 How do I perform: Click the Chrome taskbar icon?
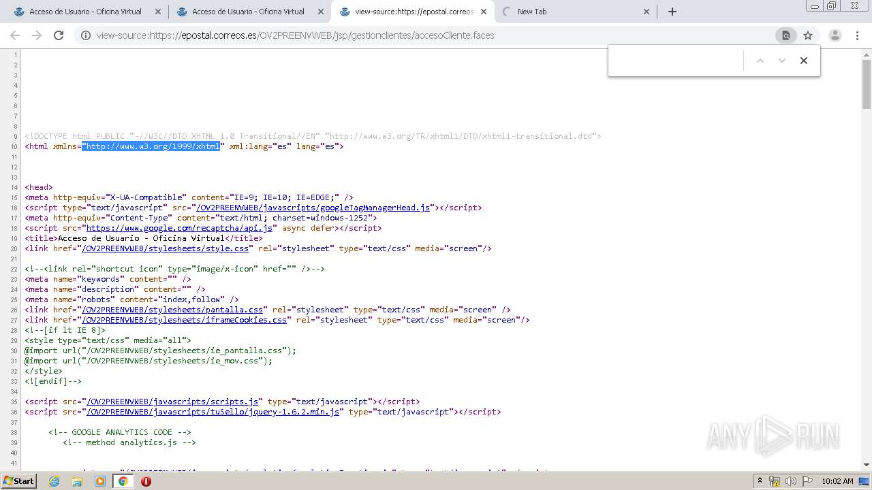[x=123, y=481]
